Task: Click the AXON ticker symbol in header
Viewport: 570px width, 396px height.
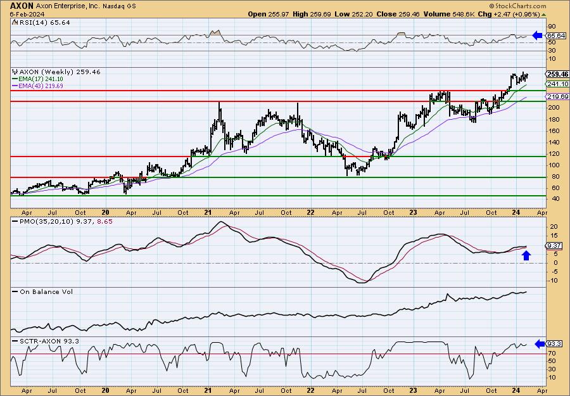Action: tap(22, 6)
